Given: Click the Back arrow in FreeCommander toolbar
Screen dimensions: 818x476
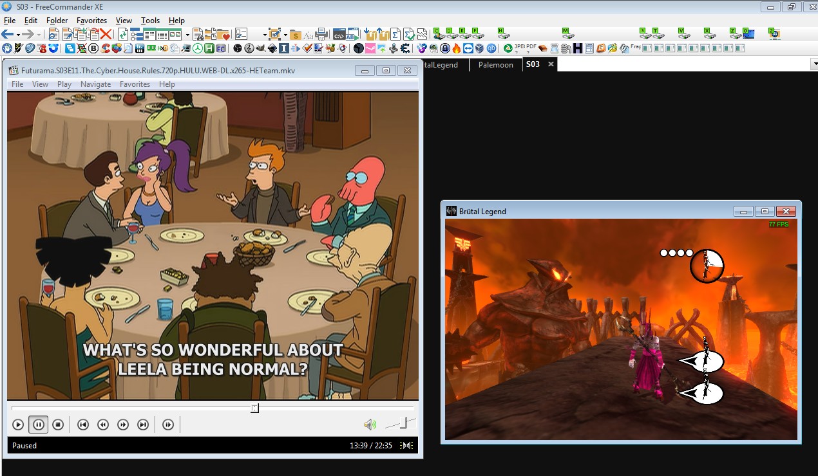Looking at the screenshot, I should 7,34.
